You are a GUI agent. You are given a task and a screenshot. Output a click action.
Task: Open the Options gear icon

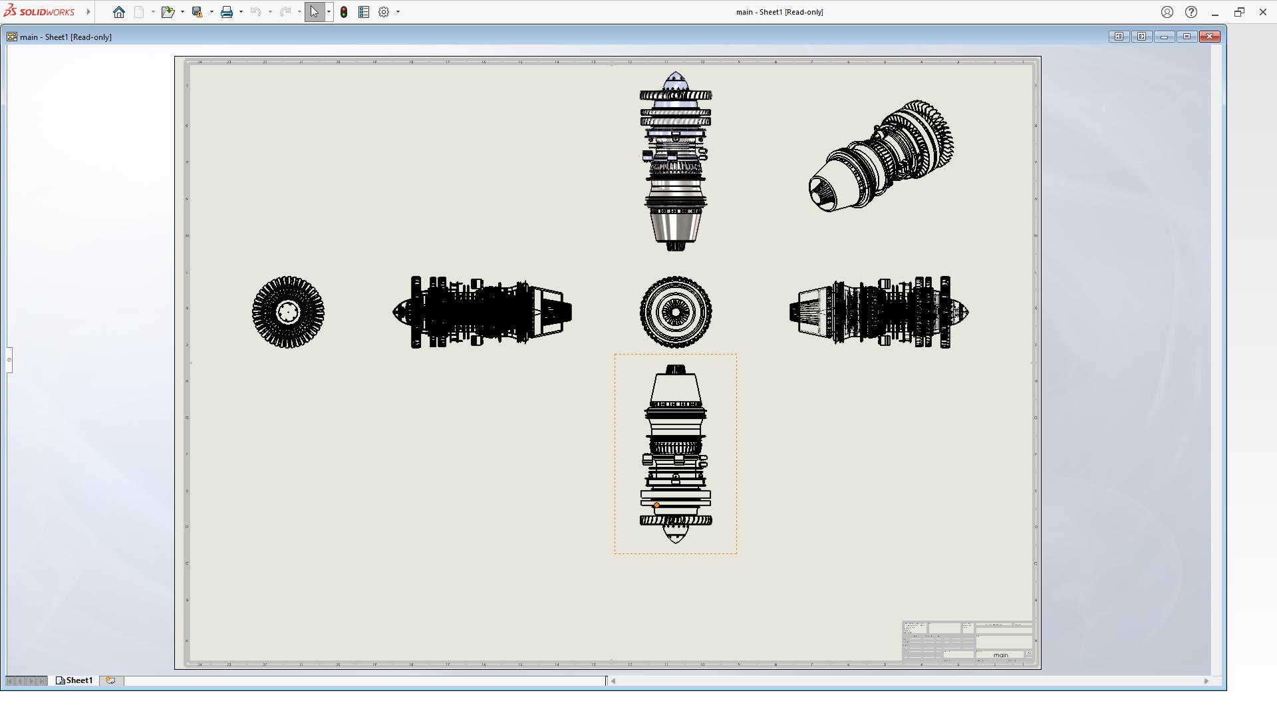pos(384,12)
